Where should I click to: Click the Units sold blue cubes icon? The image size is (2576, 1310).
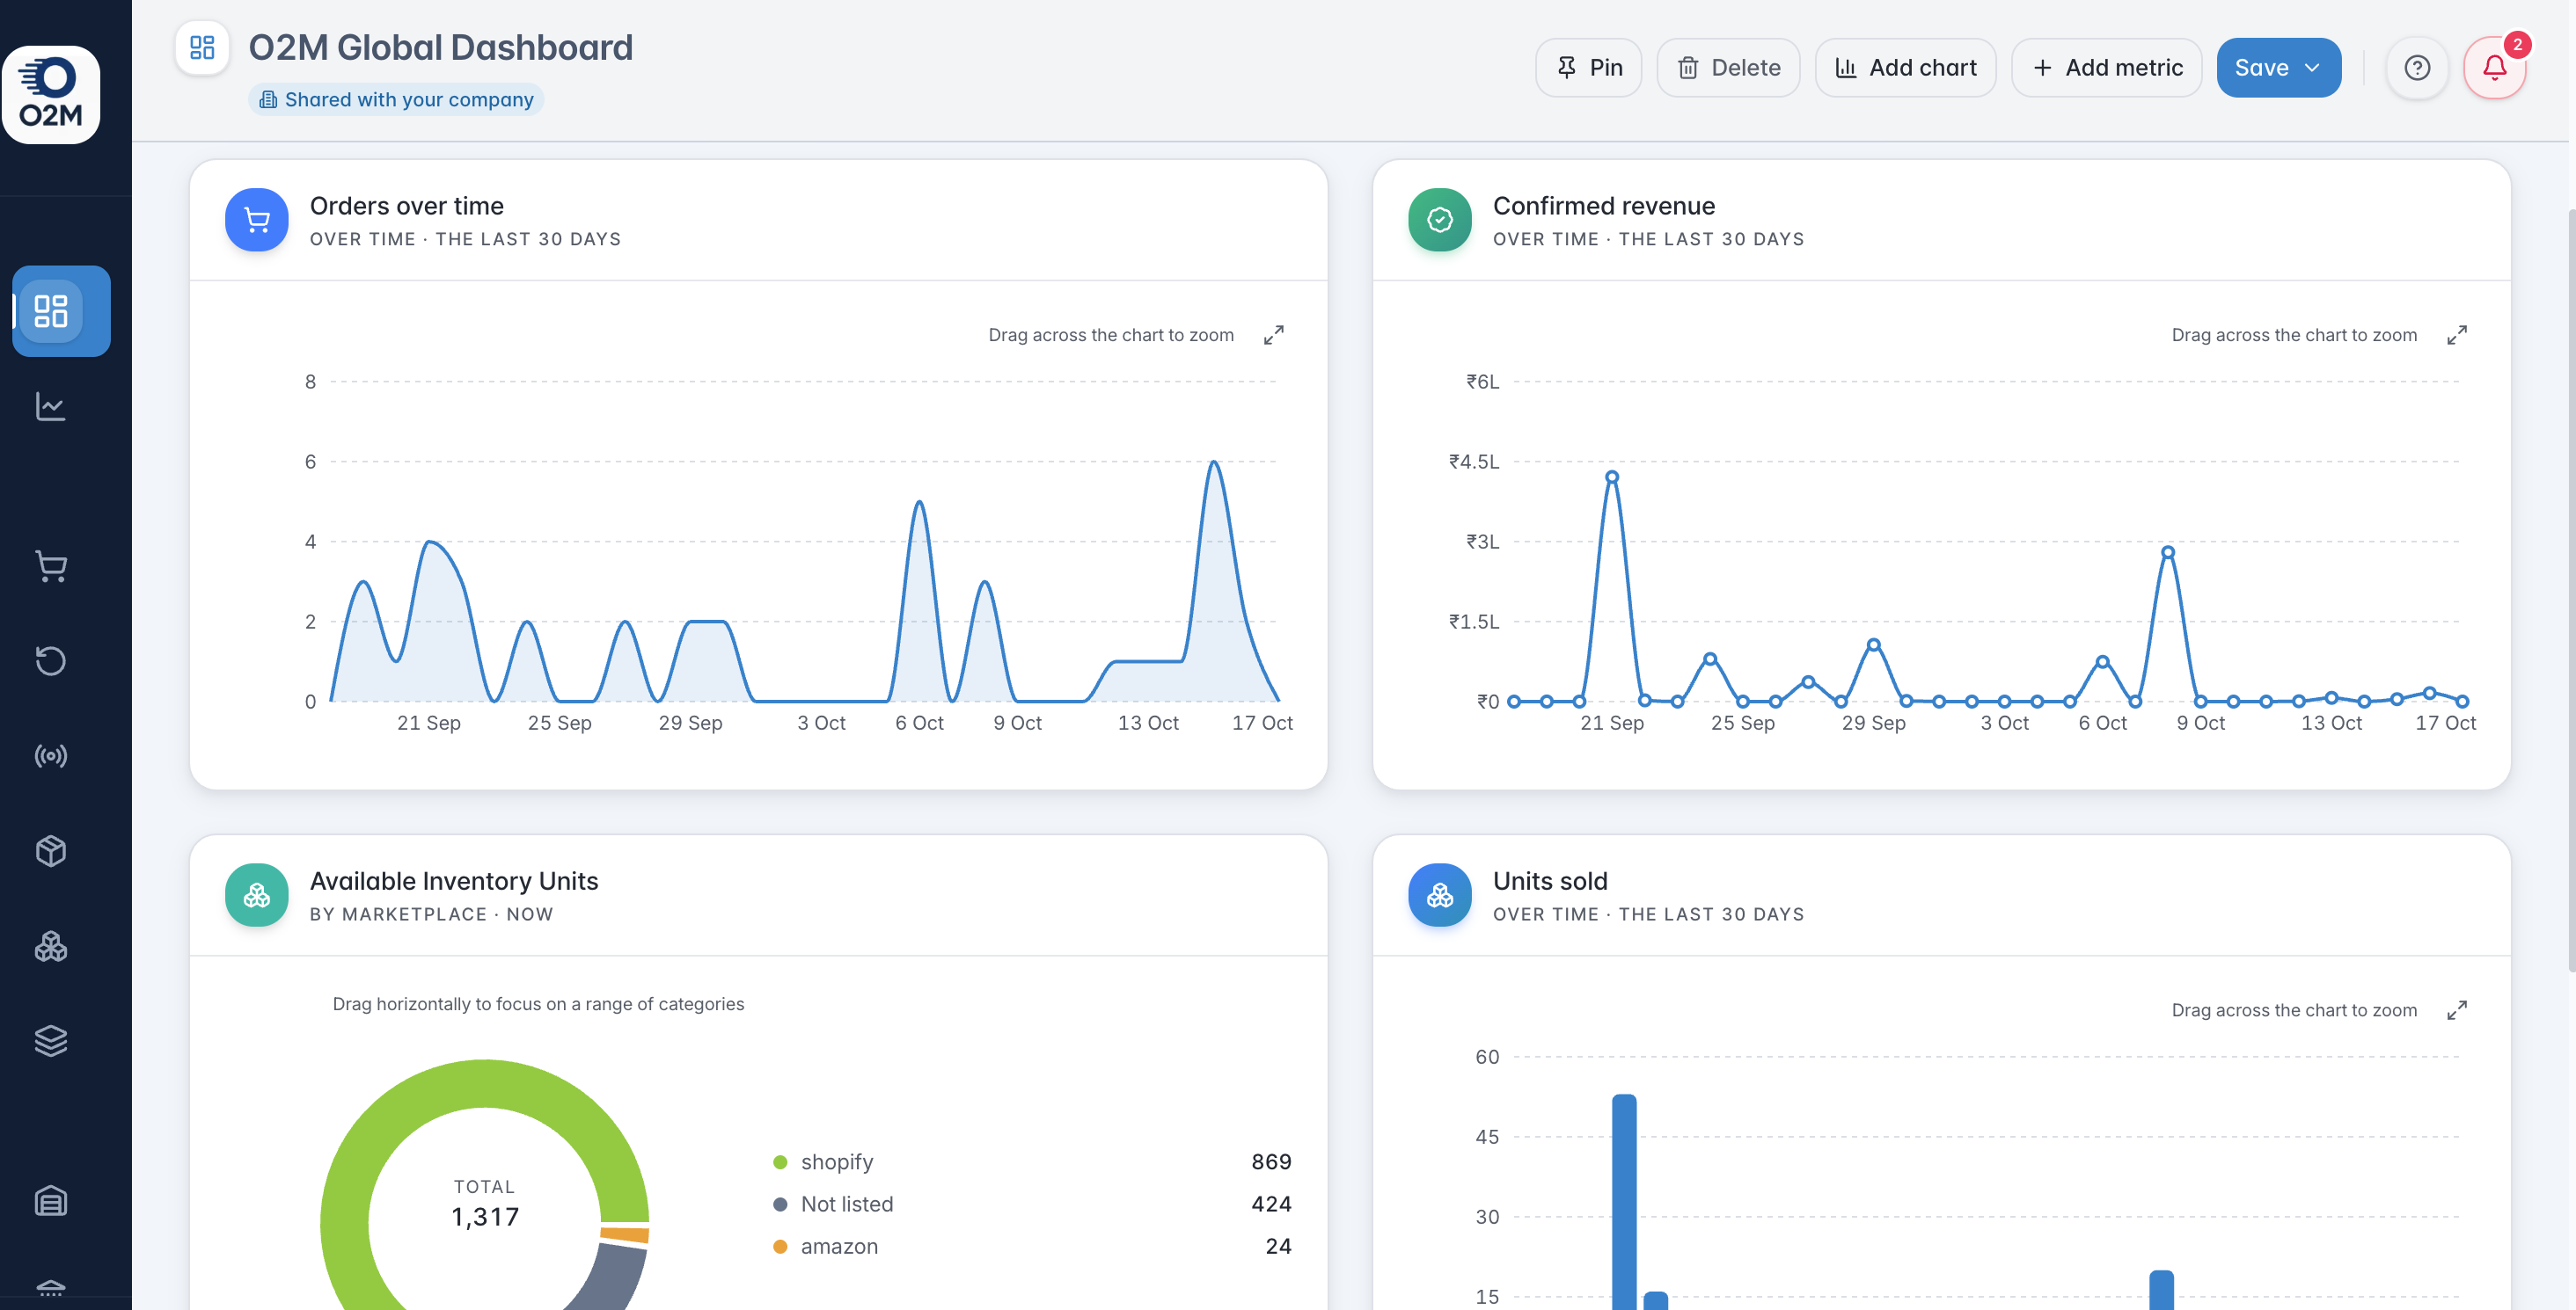click(x=1440, y=895)
